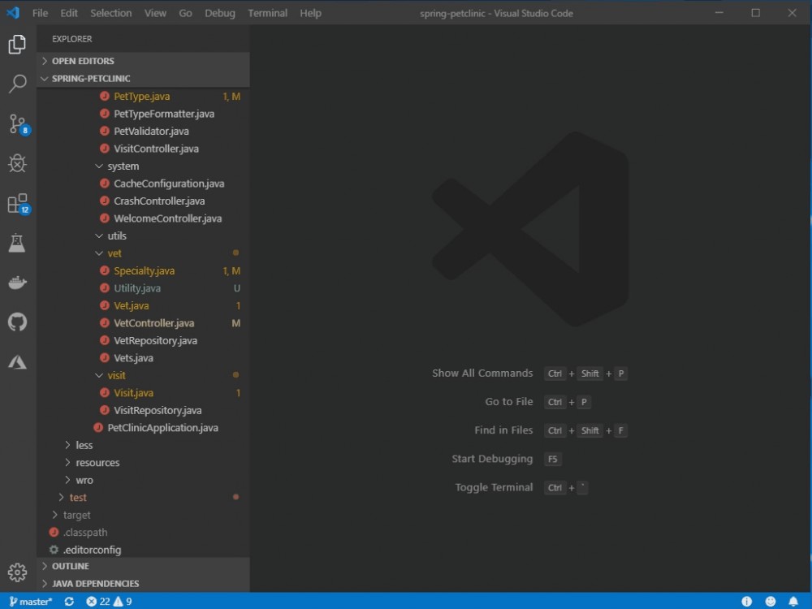Click the Java icon beside PetType.java
812x609 pixels.
click(x=105, y=97)
